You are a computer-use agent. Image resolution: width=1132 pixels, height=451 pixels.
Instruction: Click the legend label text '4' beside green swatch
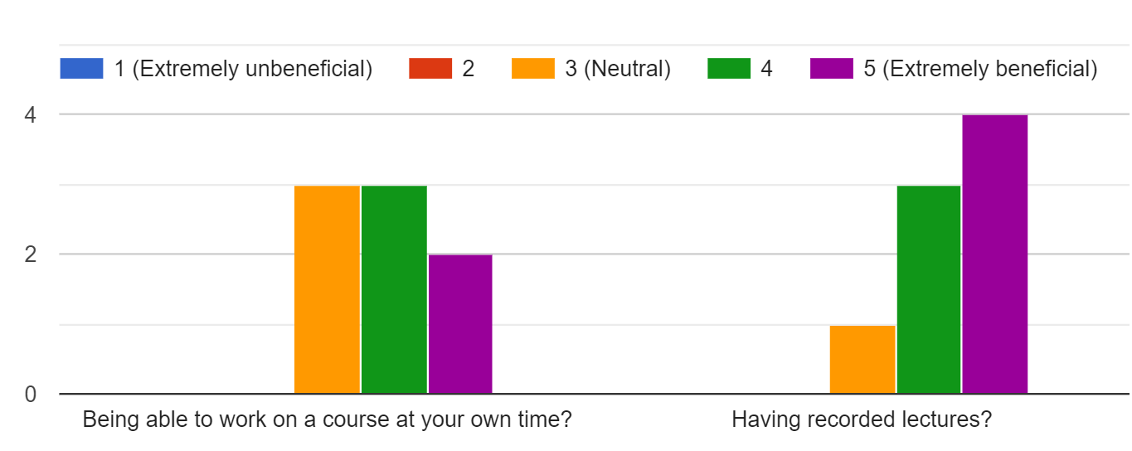coord(766,69)
